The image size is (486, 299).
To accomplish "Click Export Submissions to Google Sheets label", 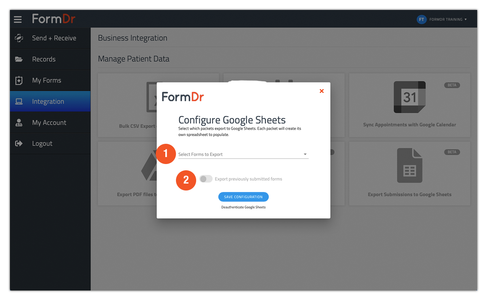I will point(410,195).
